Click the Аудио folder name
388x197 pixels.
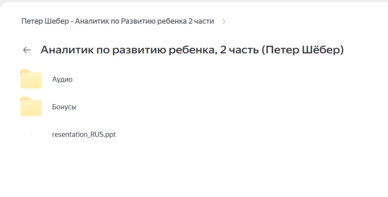(x=62, y=79)
